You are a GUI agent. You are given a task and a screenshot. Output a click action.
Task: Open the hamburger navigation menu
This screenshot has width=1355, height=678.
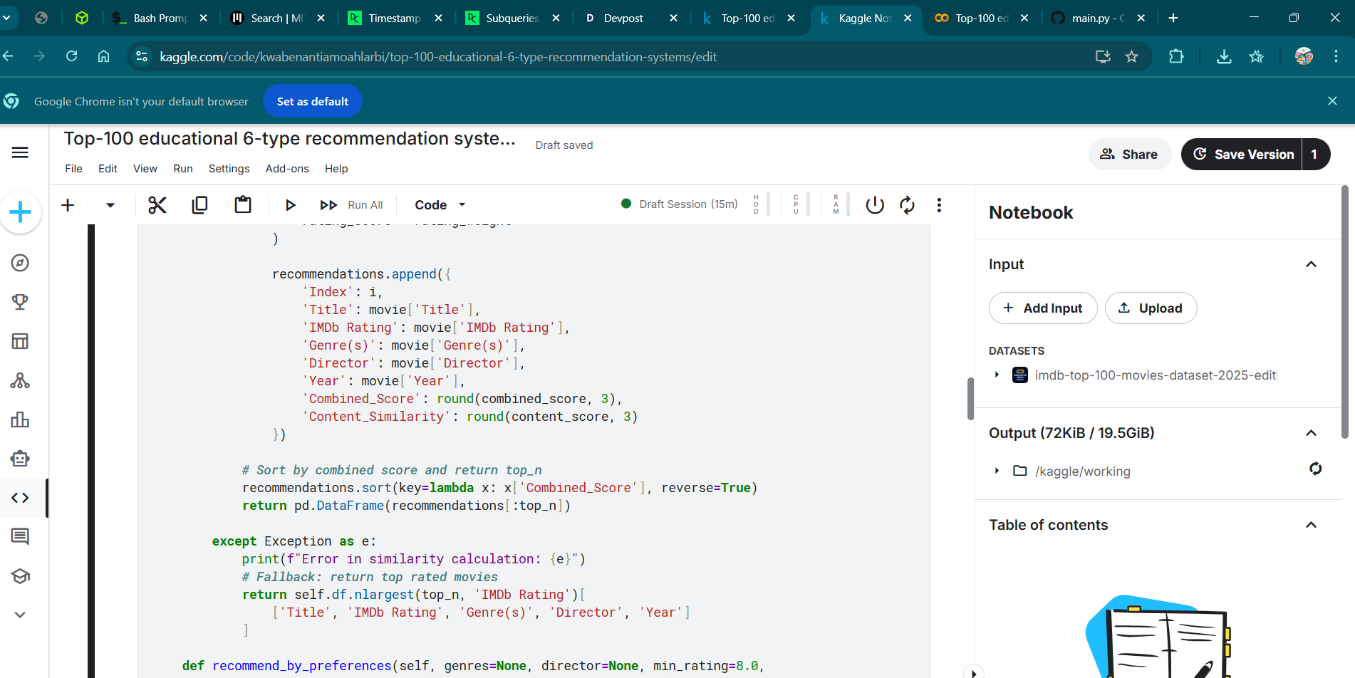tap(20, 152)
